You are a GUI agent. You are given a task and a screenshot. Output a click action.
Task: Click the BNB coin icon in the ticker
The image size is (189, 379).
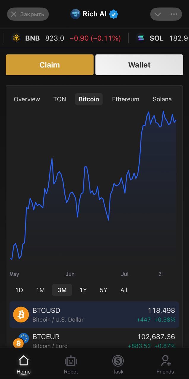[16, 38]
